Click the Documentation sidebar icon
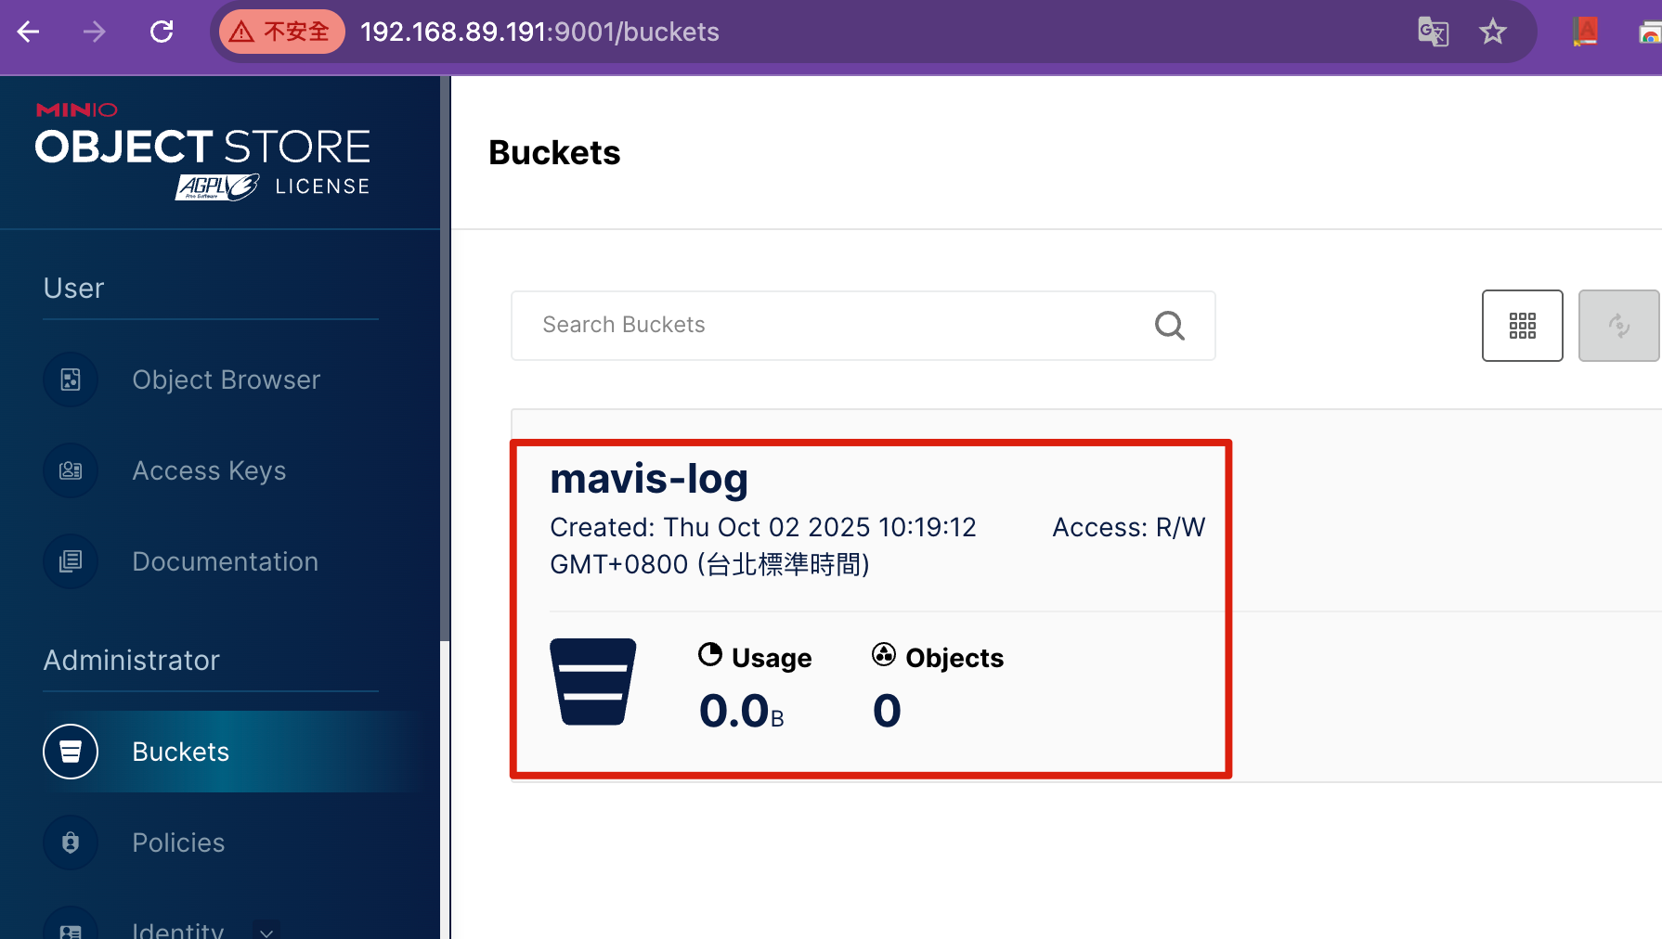1662x939 pixels. coord(71,561)
